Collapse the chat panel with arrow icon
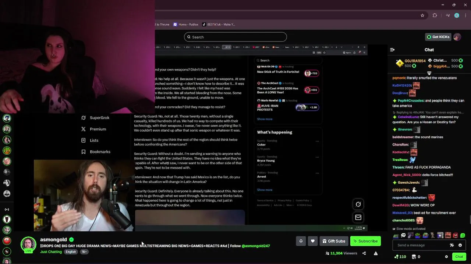 pos(392,49)
